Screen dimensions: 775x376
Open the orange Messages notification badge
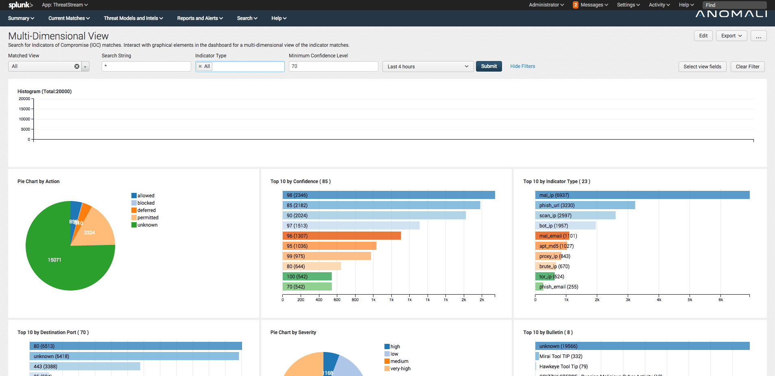(x=575, y=5)
